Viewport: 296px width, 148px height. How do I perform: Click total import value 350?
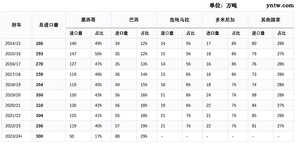tap(39, 95)
